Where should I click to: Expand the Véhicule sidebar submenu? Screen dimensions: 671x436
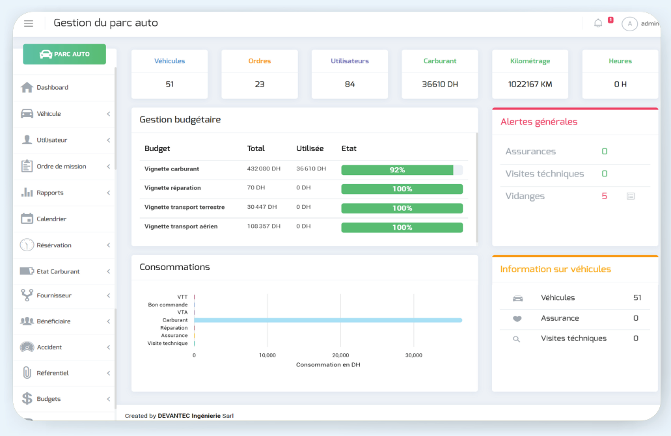click(x=108, y=114)
